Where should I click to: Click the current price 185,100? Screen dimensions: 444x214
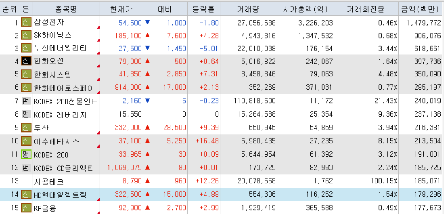[129, 36]
